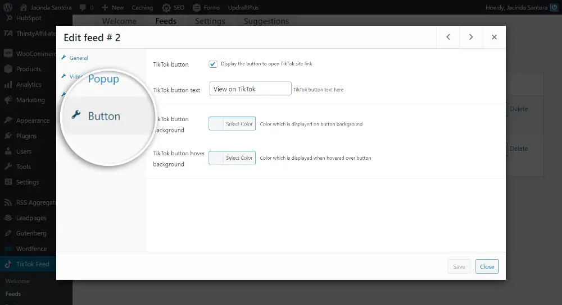The image size is (562, 305).
Task: Open the General section in modal
Action: click(79, 58)
